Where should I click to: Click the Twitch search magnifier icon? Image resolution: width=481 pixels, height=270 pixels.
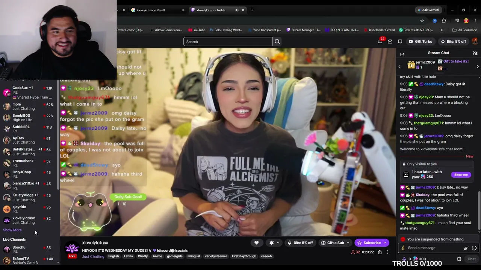pos(277,42)
